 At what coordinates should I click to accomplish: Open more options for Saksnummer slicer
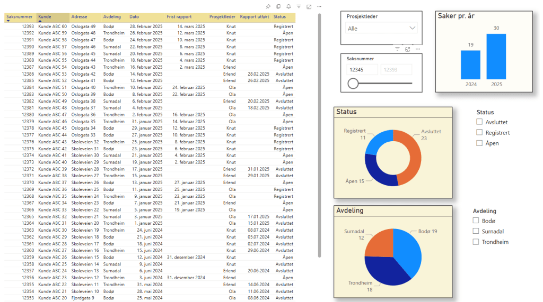pos(417,49)
